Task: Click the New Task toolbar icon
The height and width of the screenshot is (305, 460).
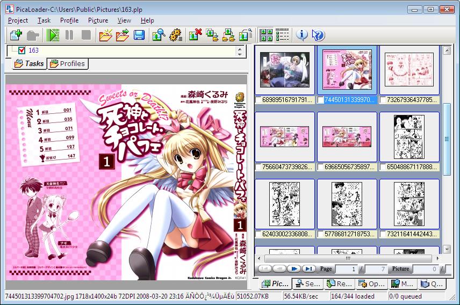Action: pos(16,35)
